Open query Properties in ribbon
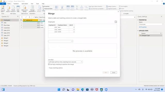This screenshot has height=92, width=165. 46,6
